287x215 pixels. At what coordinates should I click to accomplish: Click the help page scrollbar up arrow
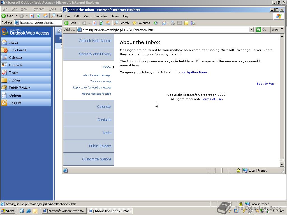(x=282, y=36)
